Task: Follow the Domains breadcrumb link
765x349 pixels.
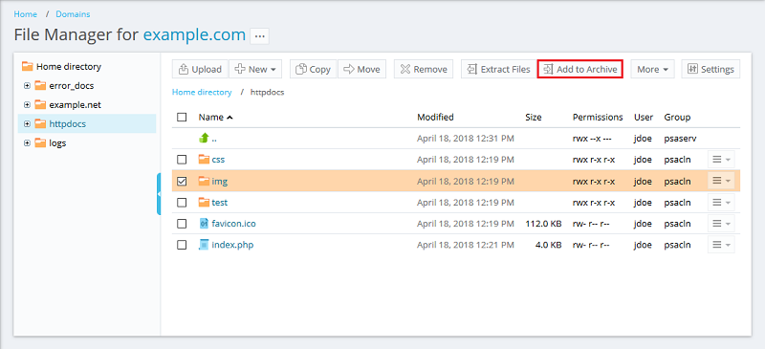Action: [x=73, y=14]
